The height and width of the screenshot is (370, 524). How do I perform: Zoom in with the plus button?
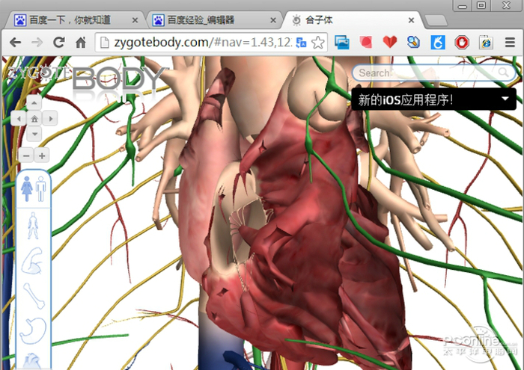coord(42,155)
